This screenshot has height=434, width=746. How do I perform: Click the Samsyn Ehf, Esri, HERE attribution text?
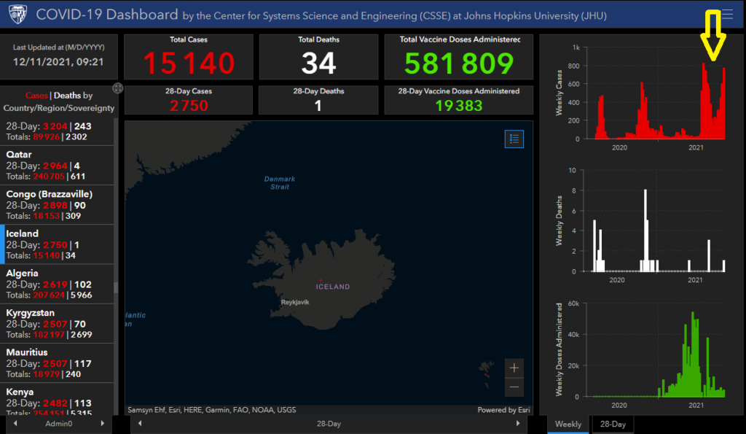tap(212, 410)
